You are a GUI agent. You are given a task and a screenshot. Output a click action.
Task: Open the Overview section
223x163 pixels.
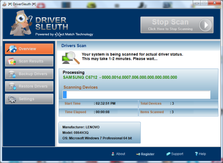point(29,49)
